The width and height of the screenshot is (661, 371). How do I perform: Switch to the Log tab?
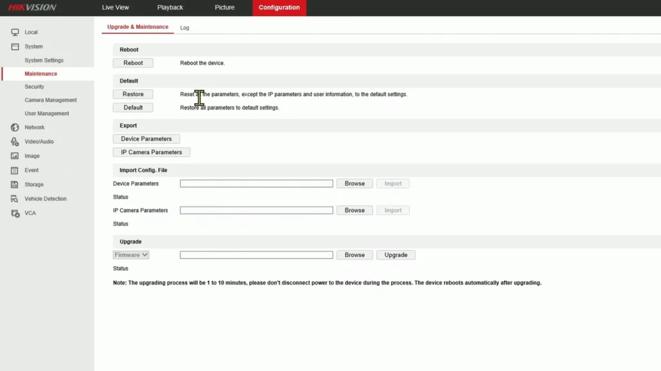tap(185, 28)
